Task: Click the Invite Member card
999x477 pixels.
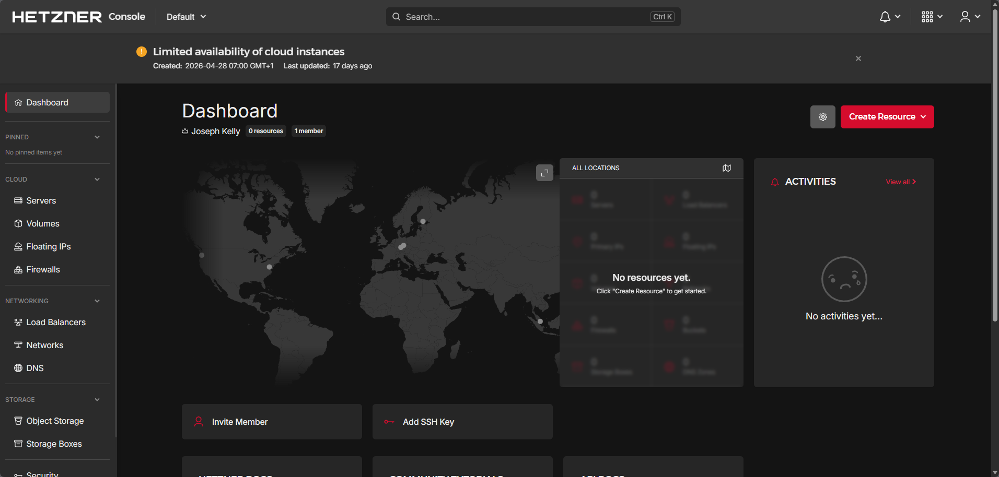Action: pyautogui.click(x=272, y=422)
